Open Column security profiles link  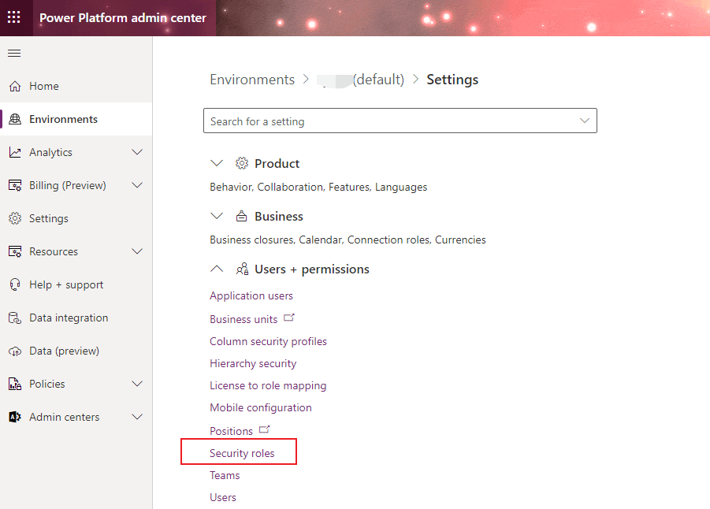(x=268, y=341)
